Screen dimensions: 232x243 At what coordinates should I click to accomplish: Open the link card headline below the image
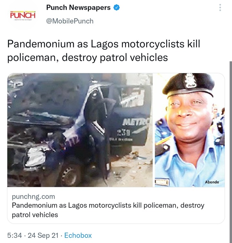[x=108, y=210]
